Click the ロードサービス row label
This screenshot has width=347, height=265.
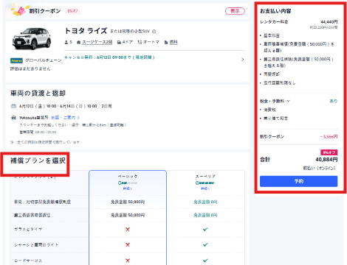[x=28, y=261]
